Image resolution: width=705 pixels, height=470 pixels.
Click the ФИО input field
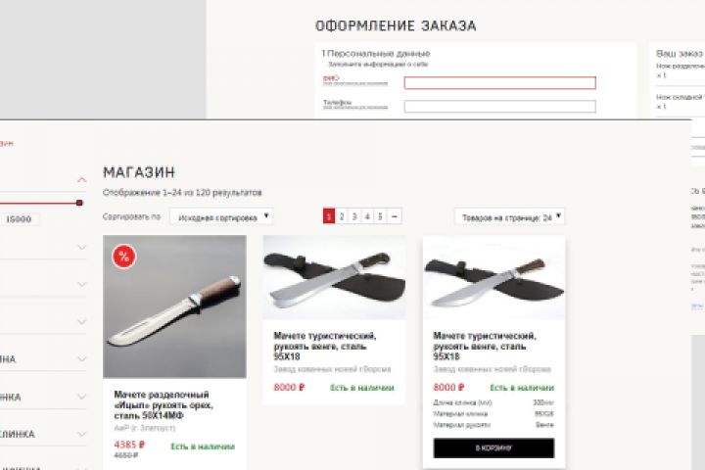pos(500,83)
